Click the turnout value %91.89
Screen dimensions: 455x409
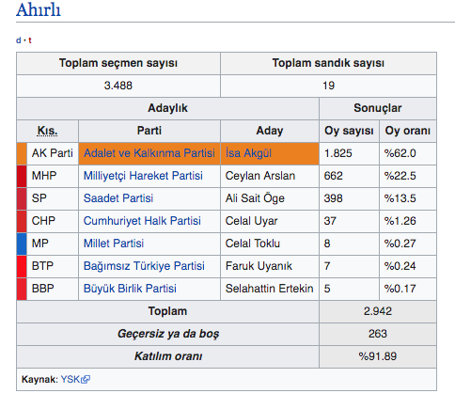pyautogui.click(x=378, y=356)
